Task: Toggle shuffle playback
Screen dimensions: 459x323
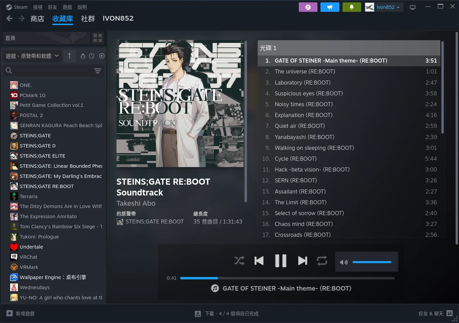Action: (x=239, y=261)
